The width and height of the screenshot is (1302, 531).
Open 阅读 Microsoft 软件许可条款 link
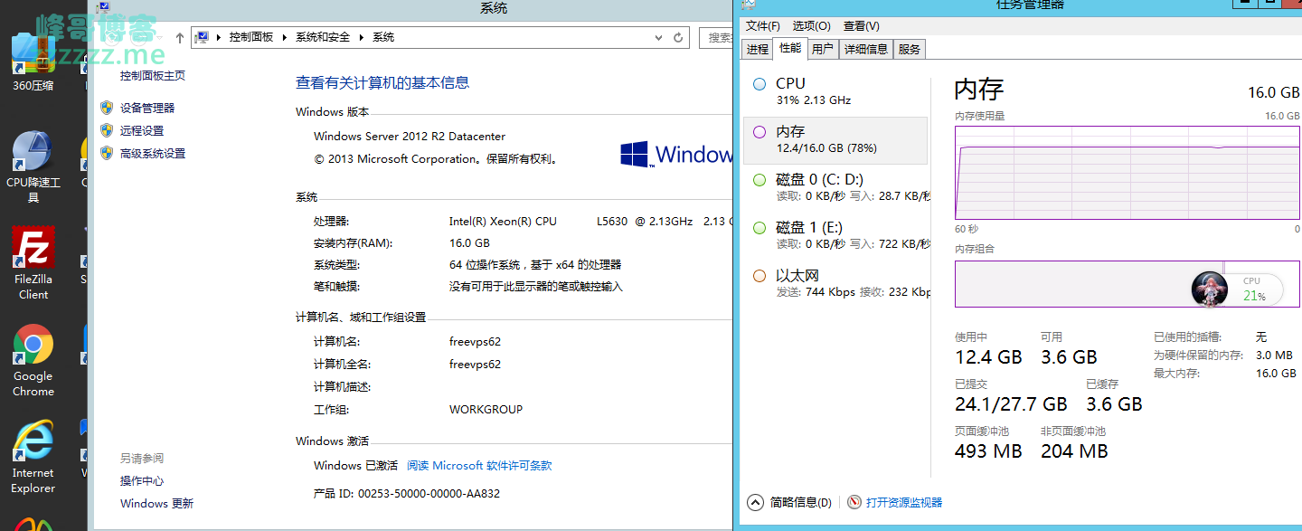[479, 465]
